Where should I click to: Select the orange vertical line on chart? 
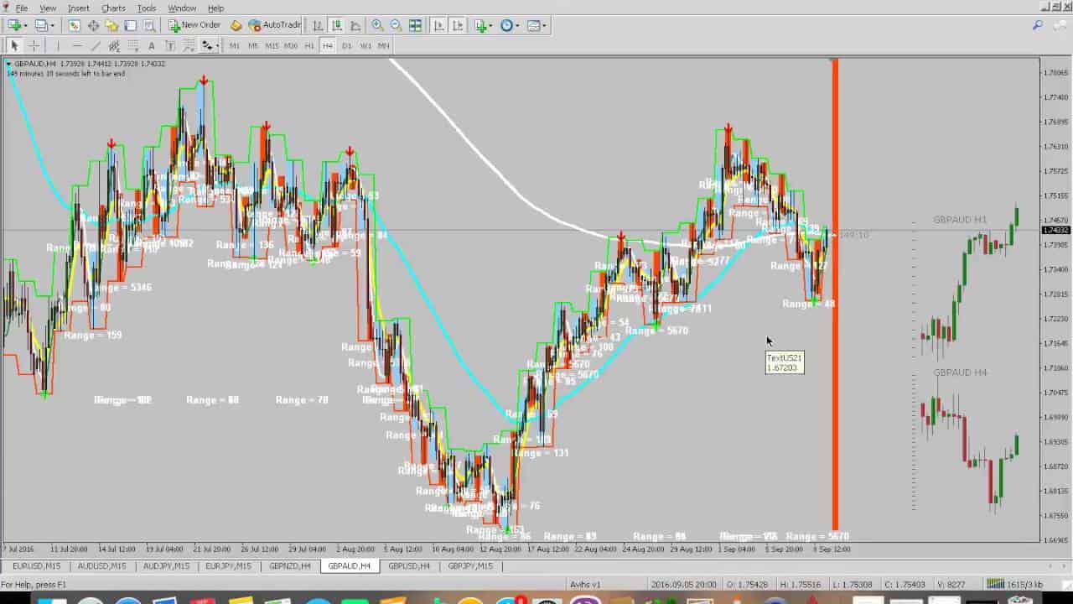pyautogui.click(x=835, y=294)
